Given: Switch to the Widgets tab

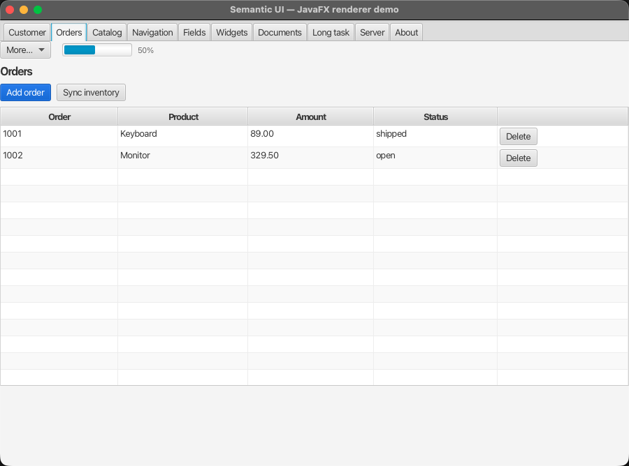Looking at the screenshot, I should click(232, 32).
